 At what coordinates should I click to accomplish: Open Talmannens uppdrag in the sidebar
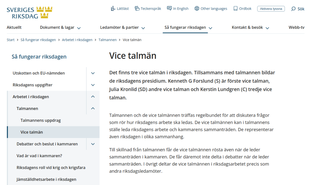[x=40, y=120]
